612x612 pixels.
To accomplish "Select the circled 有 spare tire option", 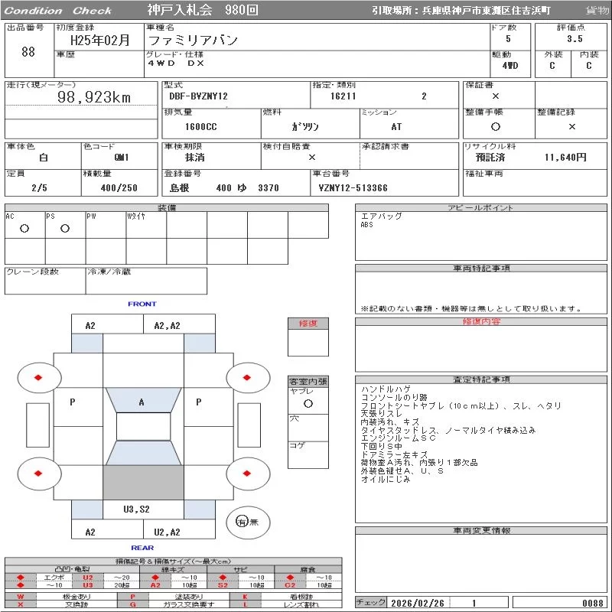I will [x=241, y=522].
